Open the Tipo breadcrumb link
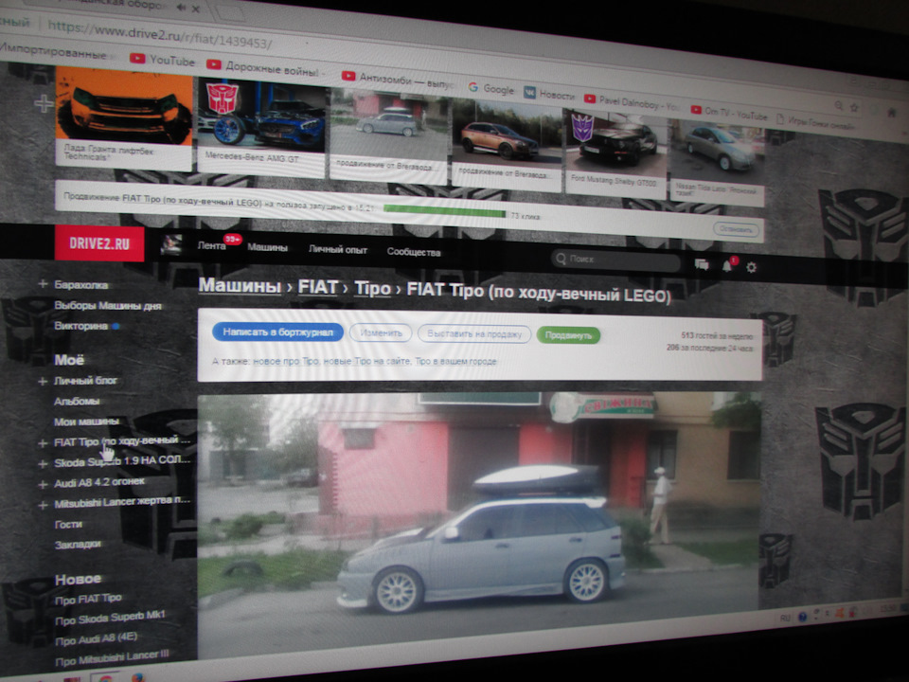The image size is (909, 682). pyautogui.click(x=372, y=288)
